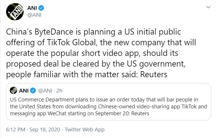This screenshot has width=216, height=138.
Task: Click the @ANI handle under the top name
Action: (x=34, y=15)
